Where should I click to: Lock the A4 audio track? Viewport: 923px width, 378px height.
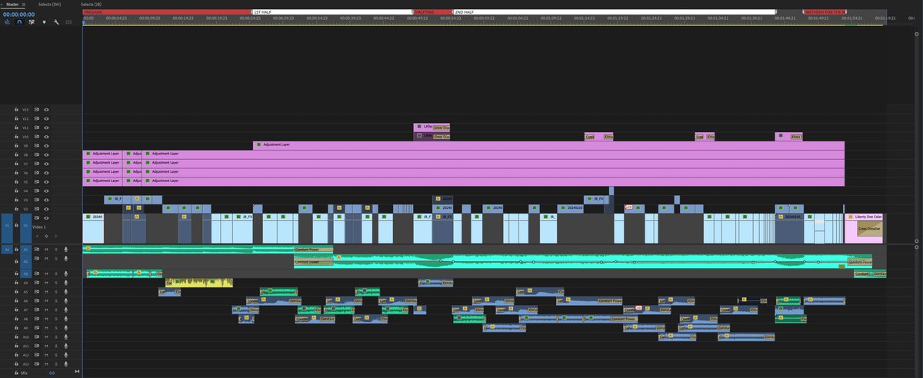point(16,283)
